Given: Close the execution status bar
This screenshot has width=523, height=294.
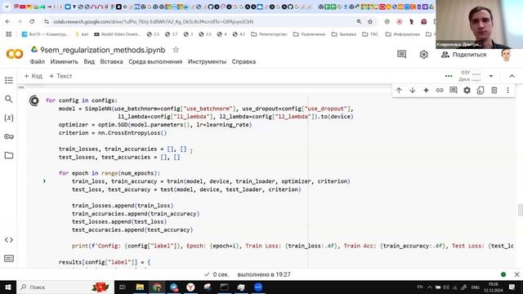Looking at the screenshot, I should pos(517,274).
